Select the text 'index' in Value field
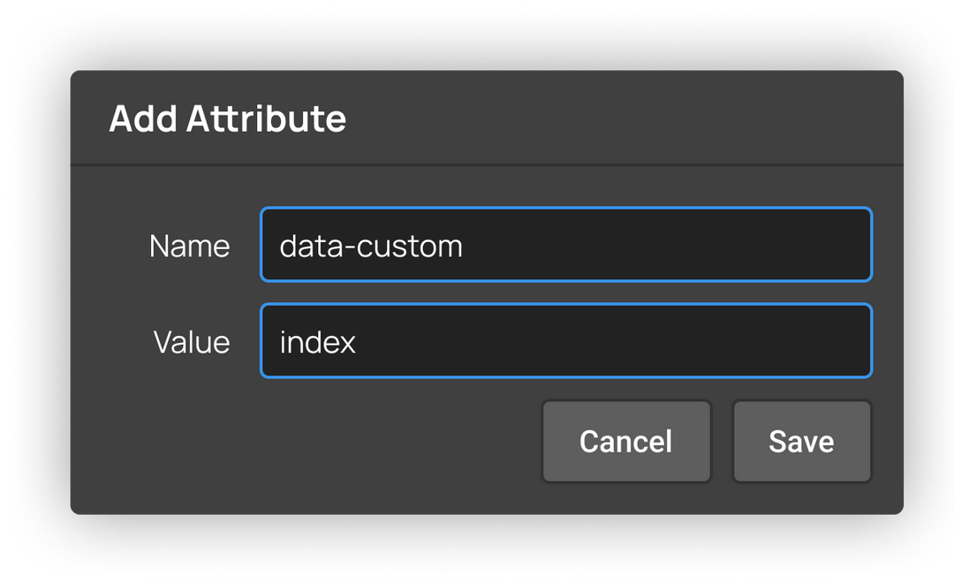The height and width of the screenshot is (585, 954). point(316,341)
